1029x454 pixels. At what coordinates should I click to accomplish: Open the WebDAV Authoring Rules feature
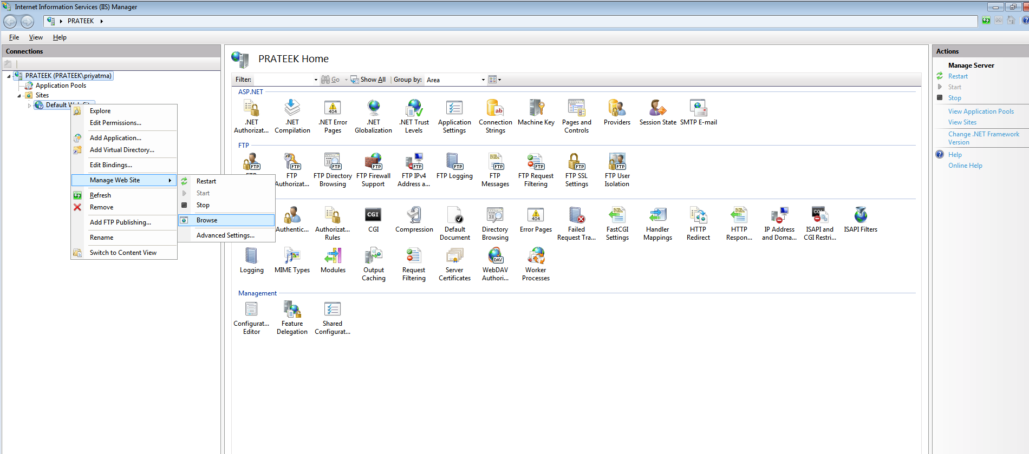click(x=496, y=264)
